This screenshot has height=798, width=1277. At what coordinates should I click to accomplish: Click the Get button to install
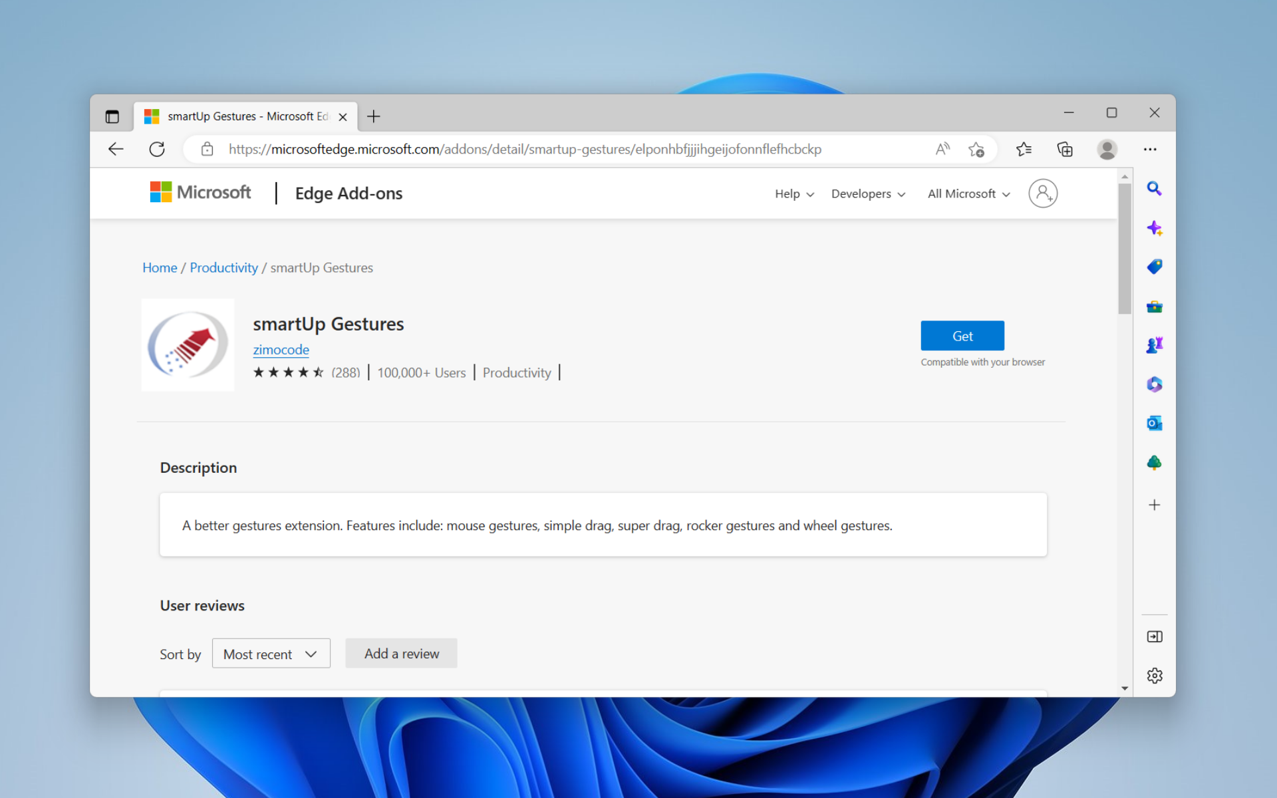(962, 336)
